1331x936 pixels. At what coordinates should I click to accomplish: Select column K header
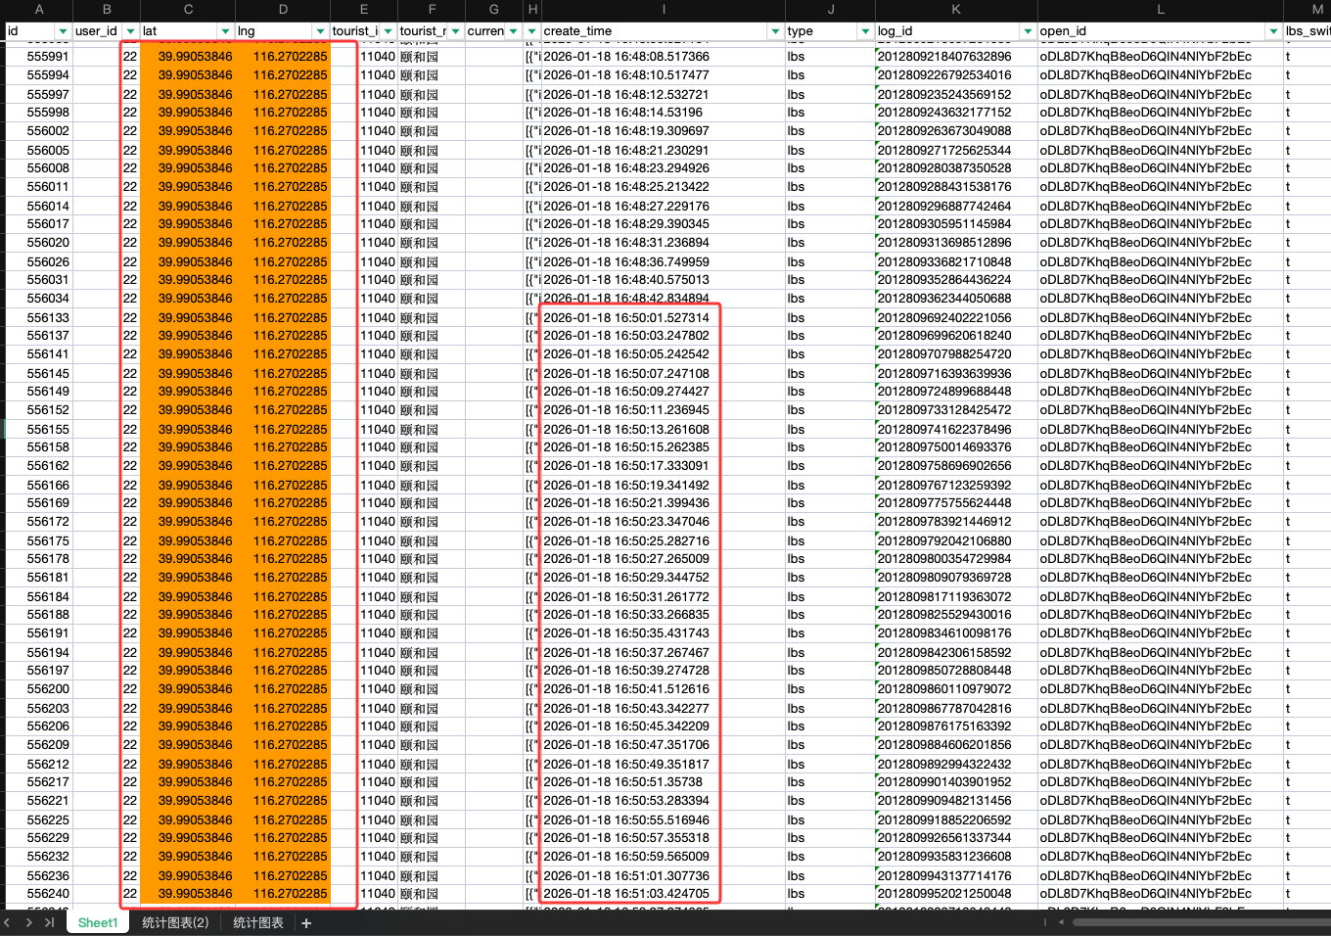[x=956, y=9]
